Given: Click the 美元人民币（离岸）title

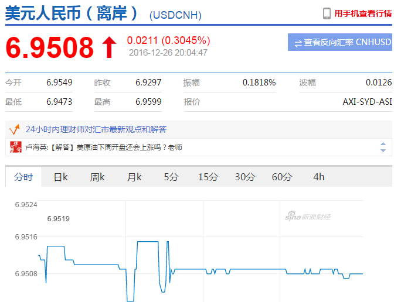Looking at the screenshot, I should tap(72, 13).
